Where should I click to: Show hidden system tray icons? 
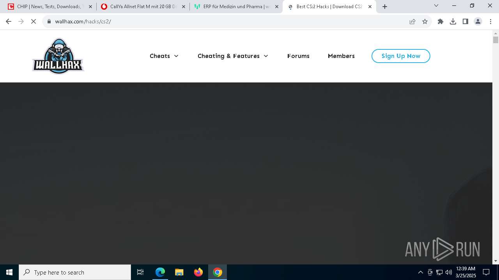coord(420,272)
